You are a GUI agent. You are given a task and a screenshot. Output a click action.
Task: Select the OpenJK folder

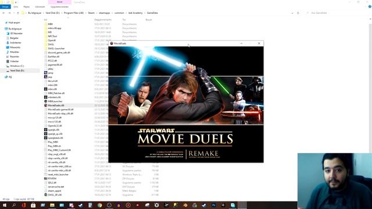click(52, 40)
